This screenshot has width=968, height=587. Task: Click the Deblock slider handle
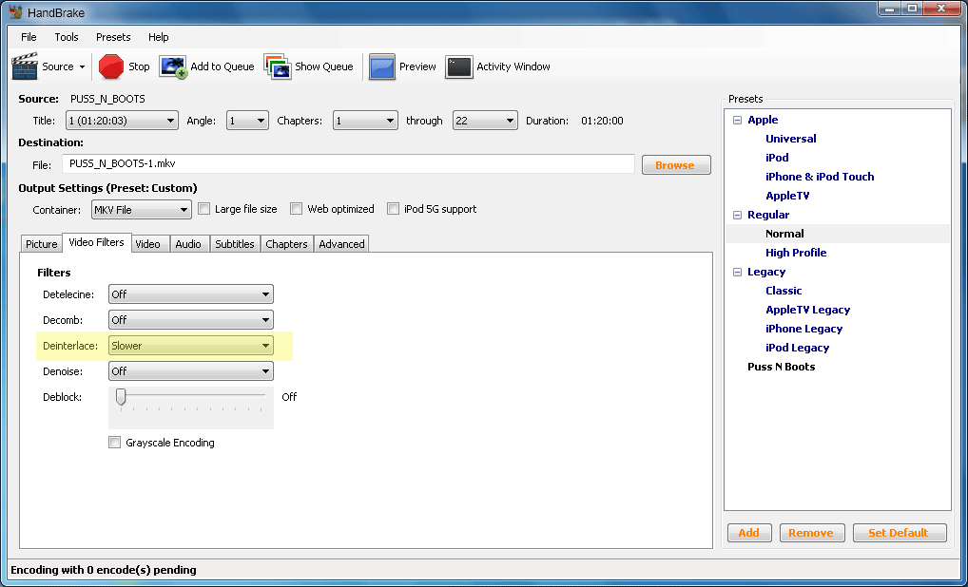pos(121,396)
